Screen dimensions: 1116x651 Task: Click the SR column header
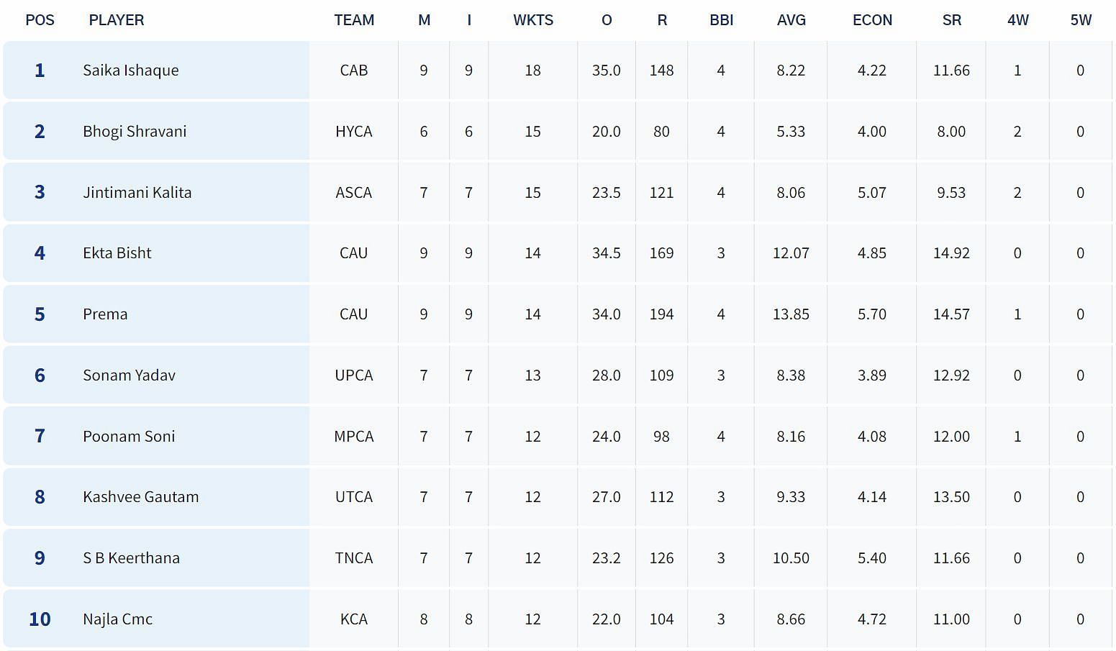[951, 20]
